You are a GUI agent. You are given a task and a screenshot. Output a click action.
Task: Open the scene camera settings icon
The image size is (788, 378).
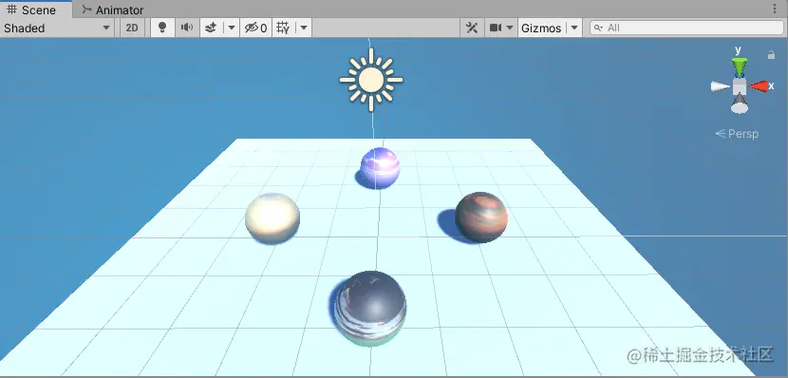tap(496, 28)
